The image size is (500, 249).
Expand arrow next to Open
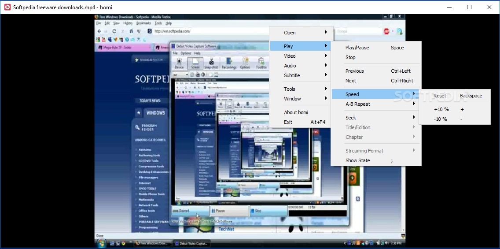tap(326, 32)
